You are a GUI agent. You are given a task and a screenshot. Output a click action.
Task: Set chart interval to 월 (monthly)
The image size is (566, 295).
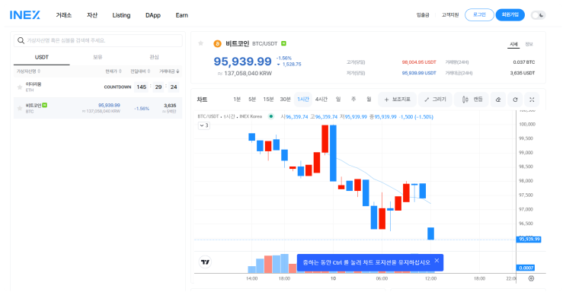coord(369,100)
